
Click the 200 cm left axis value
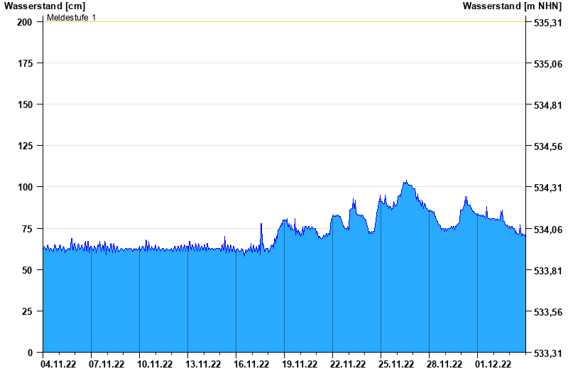(x=25, y=22)
